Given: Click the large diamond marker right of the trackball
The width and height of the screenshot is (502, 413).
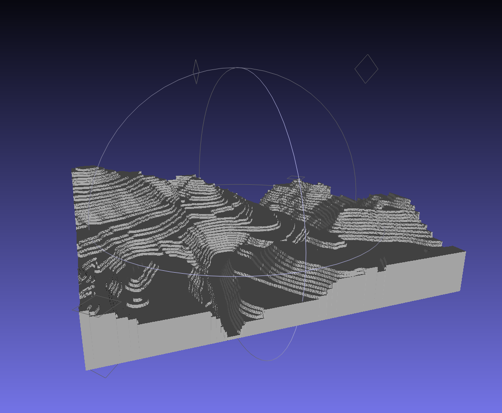Looking at the screenshot, I should [x=366, y=69].
